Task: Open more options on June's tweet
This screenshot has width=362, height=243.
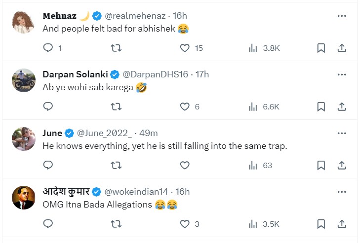Action: 341,133
